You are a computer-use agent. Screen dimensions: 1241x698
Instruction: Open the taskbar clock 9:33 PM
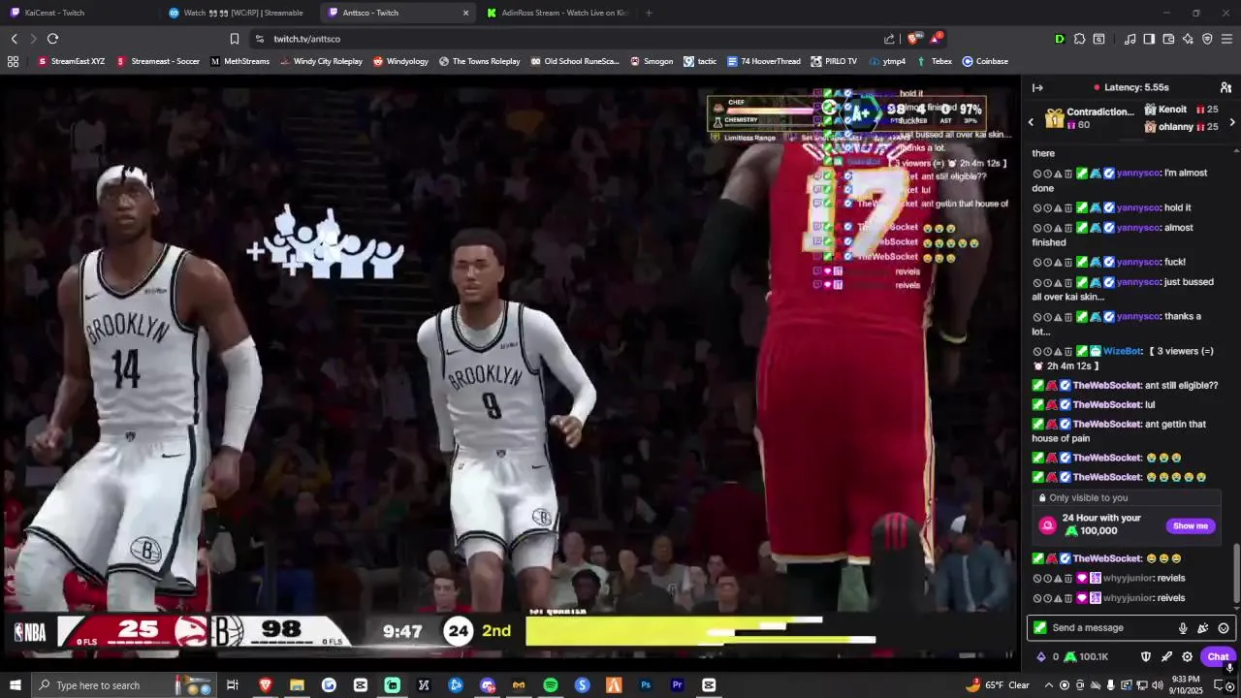point(1186,685)
